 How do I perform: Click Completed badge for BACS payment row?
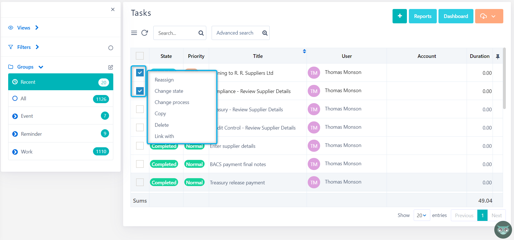click(x=164, y=164)
